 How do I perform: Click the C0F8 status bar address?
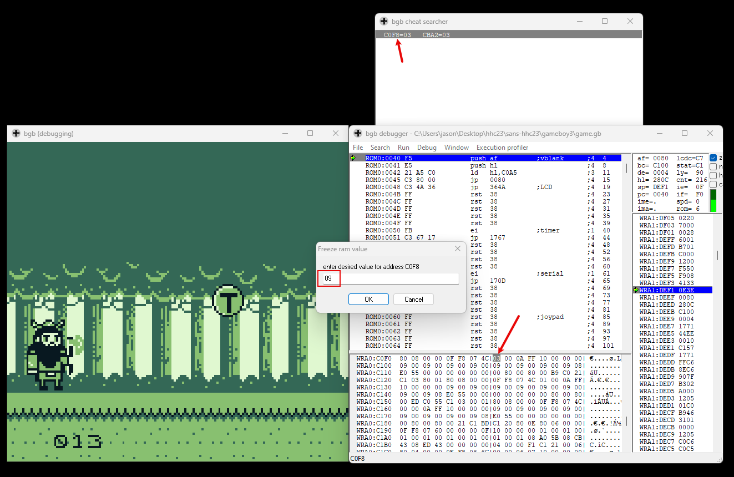tap(358, 459)
